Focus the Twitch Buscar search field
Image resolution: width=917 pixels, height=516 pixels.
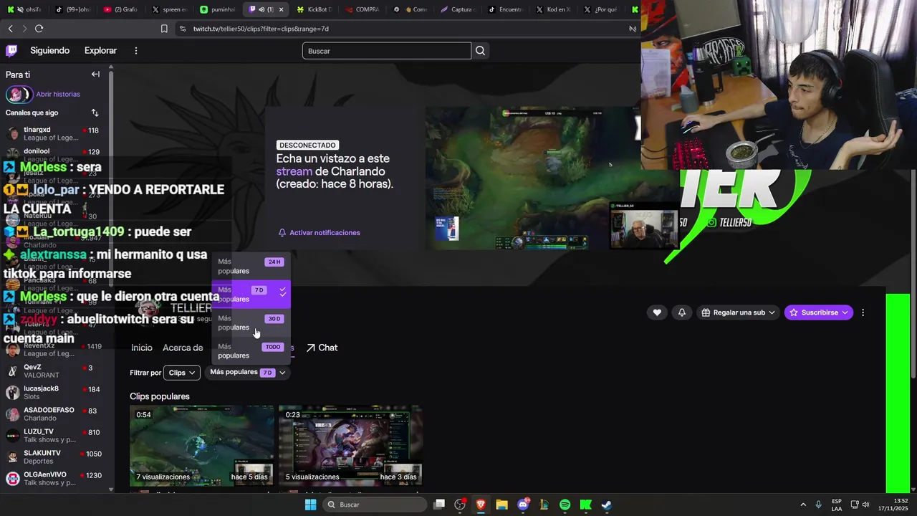coord(387,51)
